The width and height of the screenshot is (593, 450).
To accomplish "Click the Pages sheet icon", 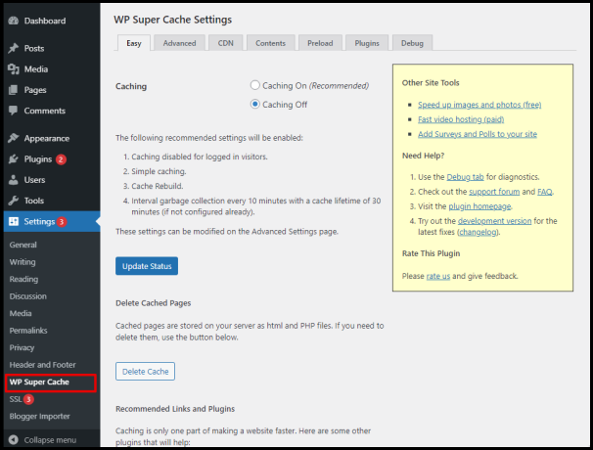I will pyautogui.click(x=14, y=90).
